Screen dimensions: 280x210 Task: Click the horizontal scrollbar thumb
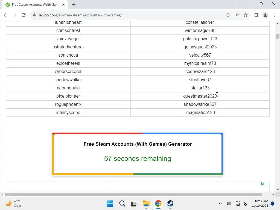pos(133,194)
